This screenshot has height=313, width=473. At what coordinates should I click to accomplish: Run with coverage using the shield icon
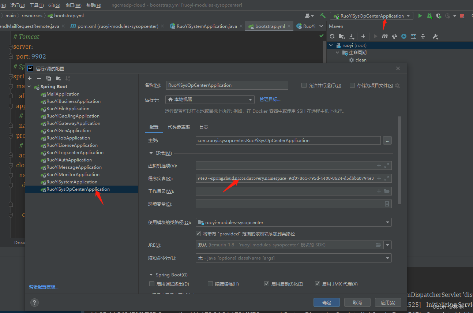[x=439, y=16]
